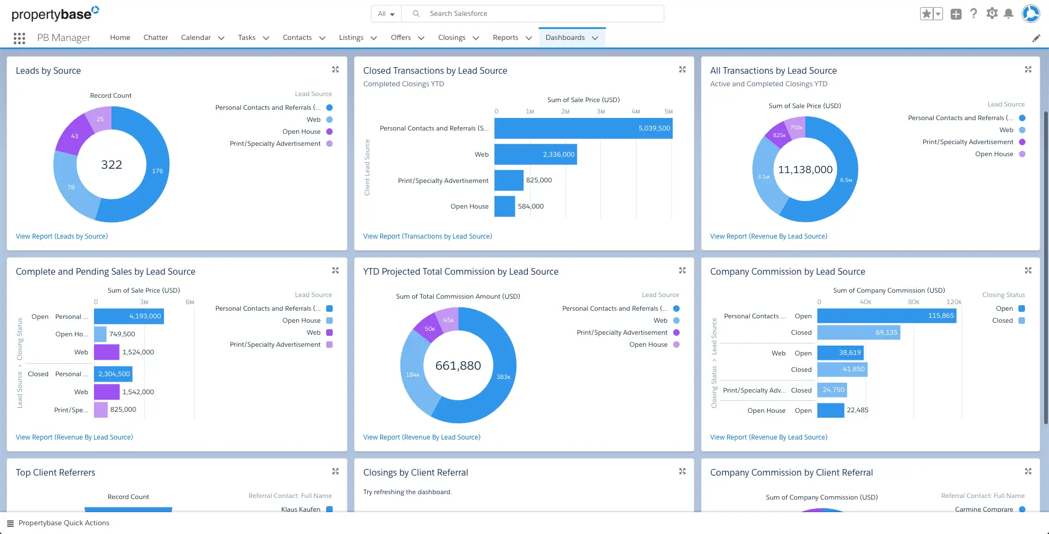Edit the page with the pencil icon
The width and height of the screenshot is (1049, 534).
pos(1037,38)
